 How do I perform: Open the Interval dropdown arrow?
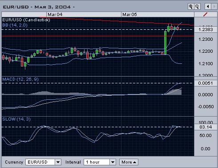(113, 162)
